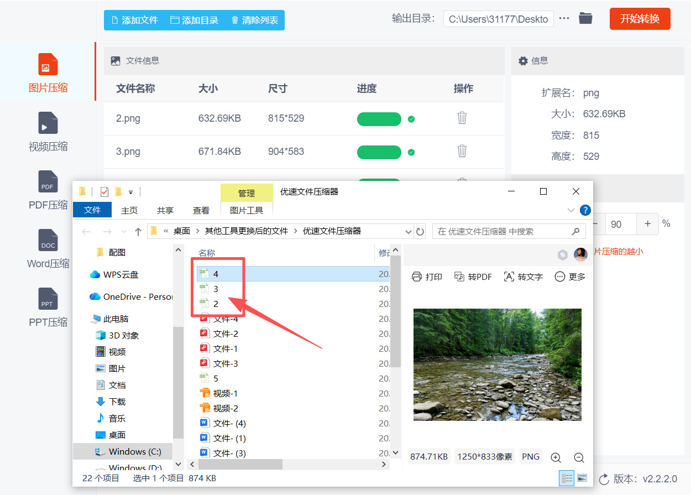Clear the list with 清除列表

point(254,20)
